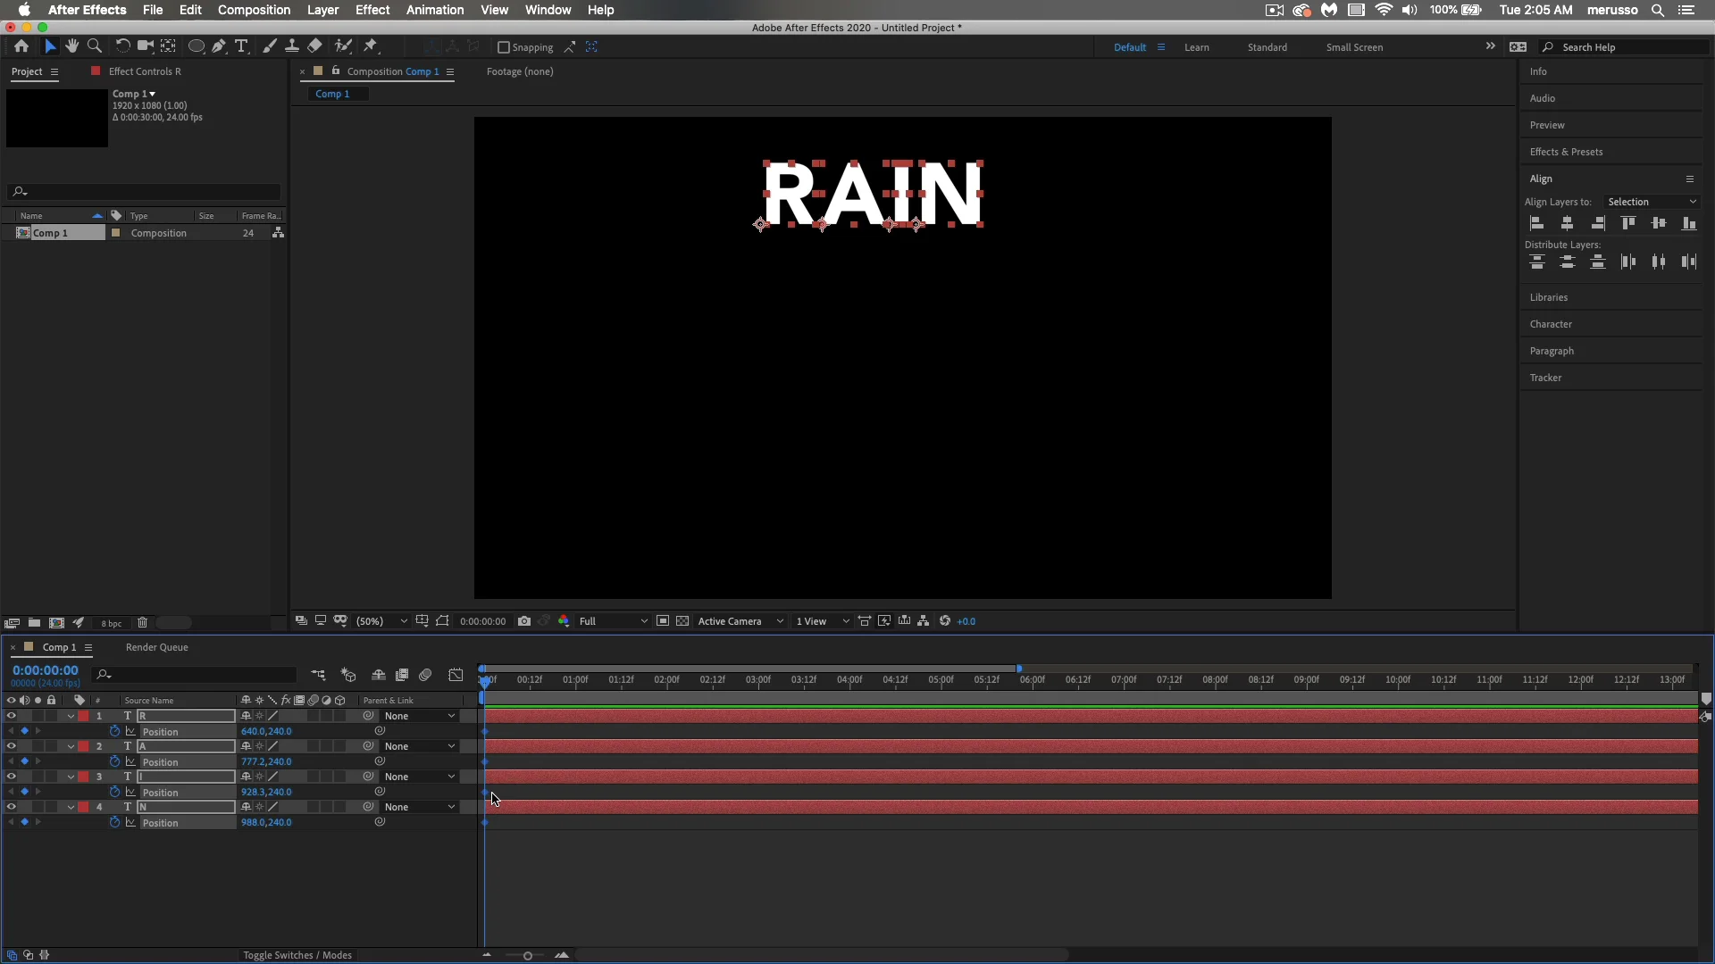1715x964 pixels.
Task: Select the Clone Stamp tool
Action: [291, 46]
